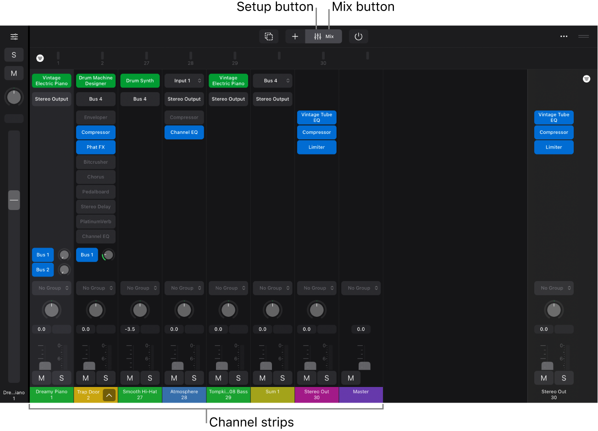Click the sliders icon in the left sidebar
Image resolution: width=598 pixels, height=431 pixels.
(x=14, y=36)
